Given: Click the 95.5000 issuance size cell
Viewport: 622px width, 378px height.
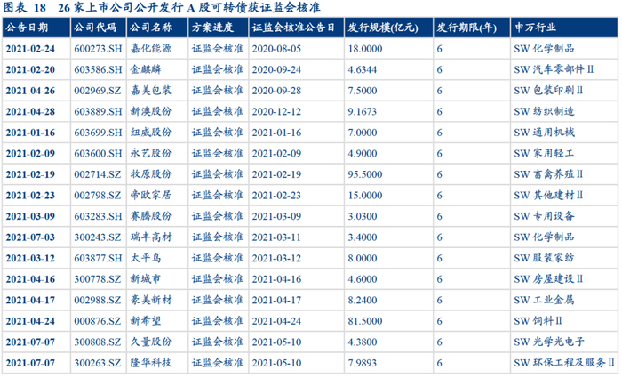Looking at the screenshot, I should click(365, 174).
